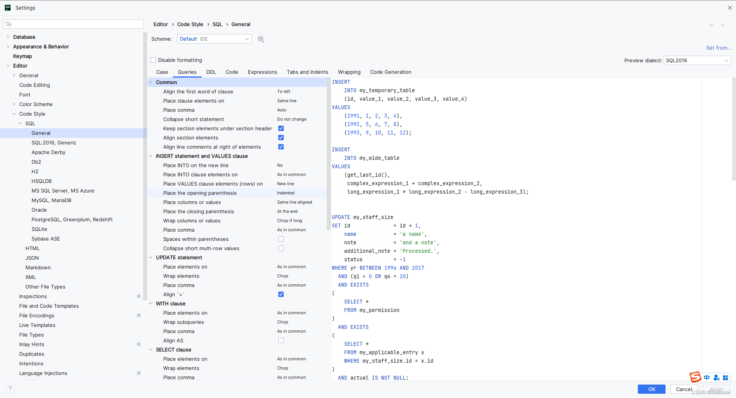This screenshot has width=736, height=398.
Task: Open the Scheme dropdown
Action: [214, 39]
